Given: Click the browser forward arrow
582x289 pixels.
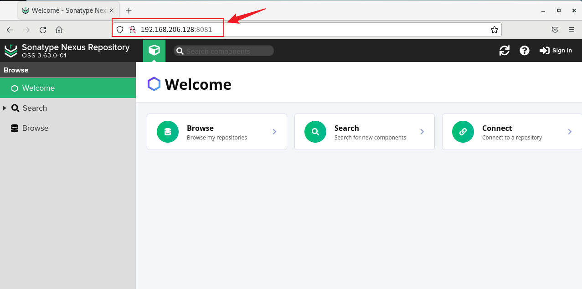Looking at the screenshot, I should click(x=26, y=30).
